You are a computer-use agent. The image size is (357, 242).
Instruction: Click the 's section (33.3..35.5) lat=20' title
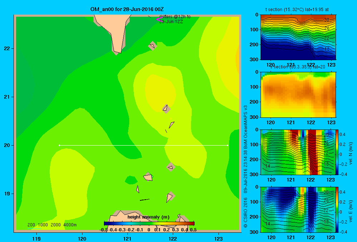coord(298,67)
